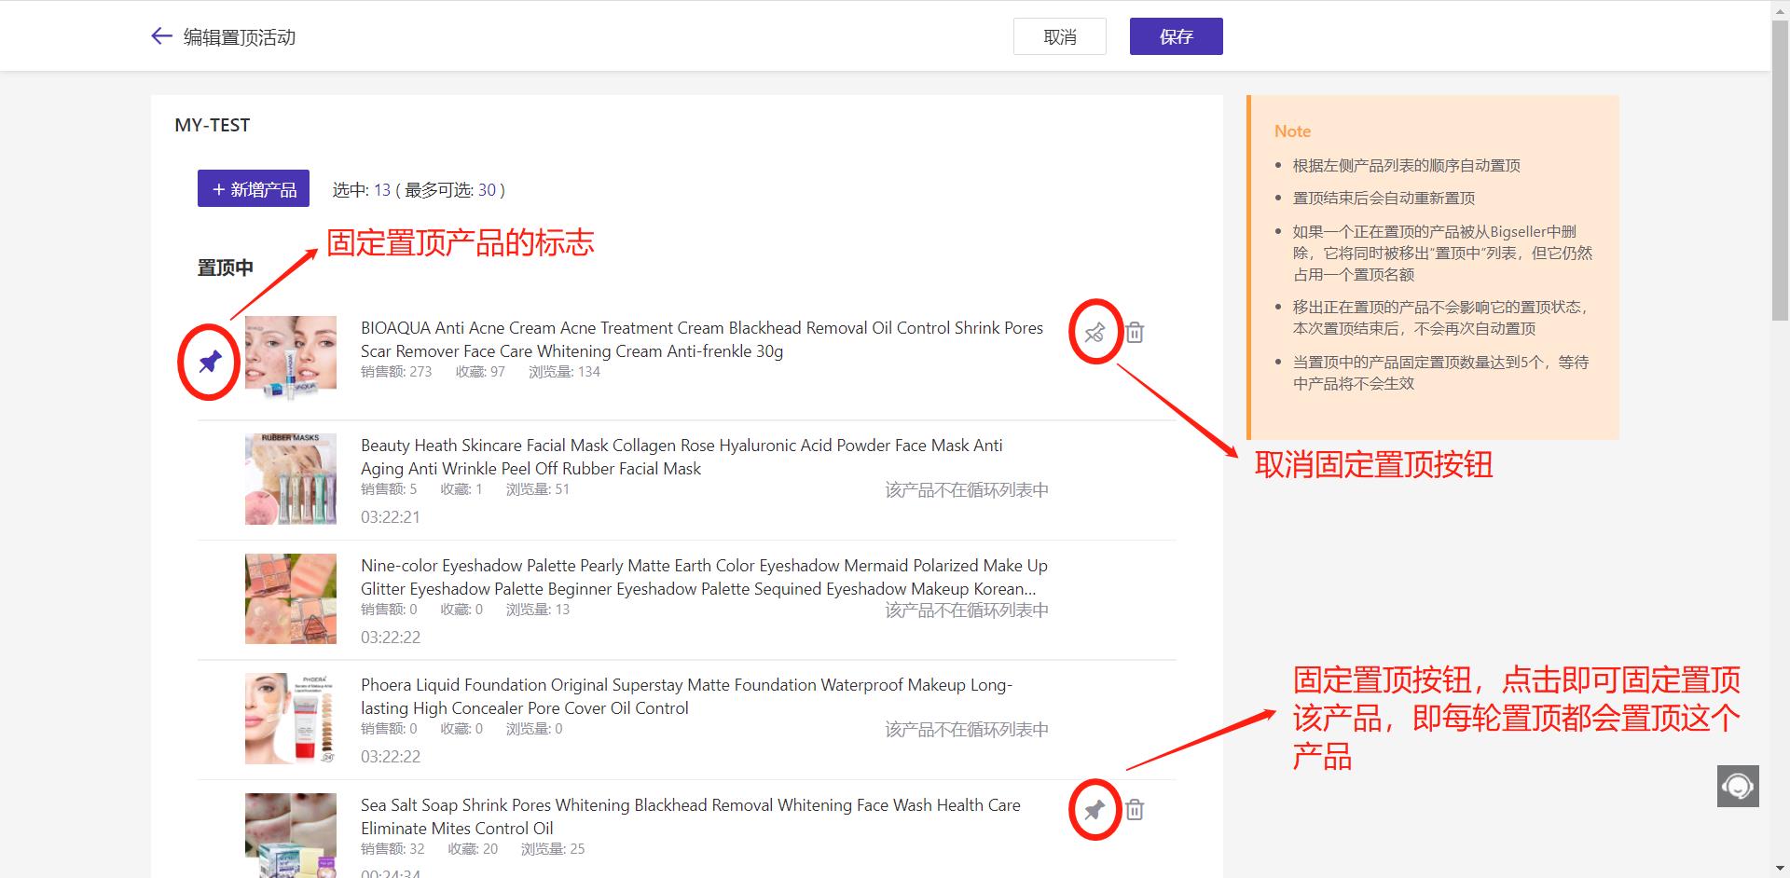Click the 新增产品 add product button
The image size is (1790, 878).
[x=254, y=189]
